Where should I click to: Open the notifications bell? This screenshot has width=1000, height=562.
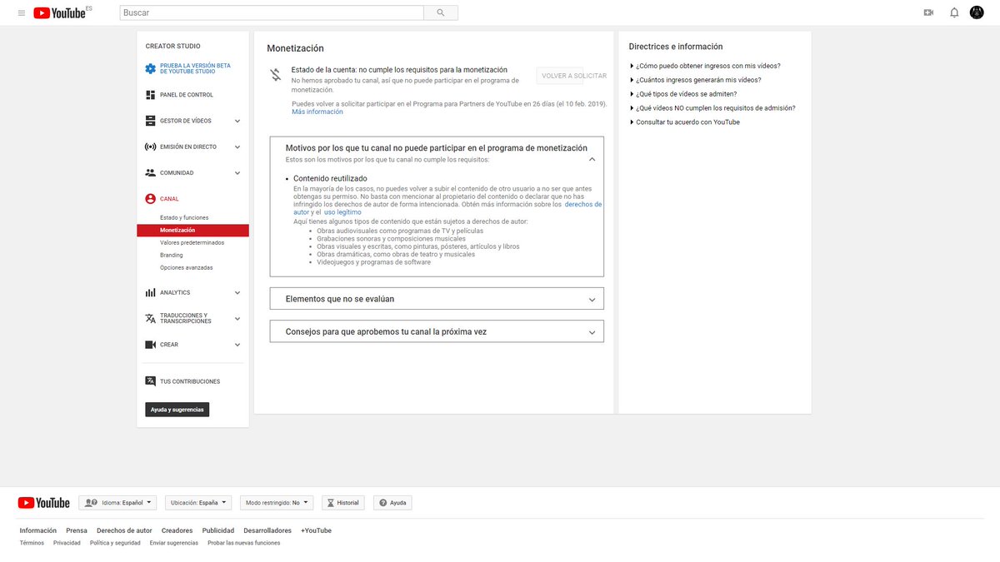[x=954, y=12]
